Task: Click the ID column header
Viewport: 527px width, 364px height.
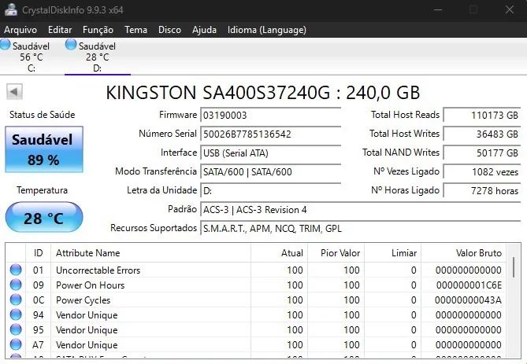Action: (x=39, y=252)
